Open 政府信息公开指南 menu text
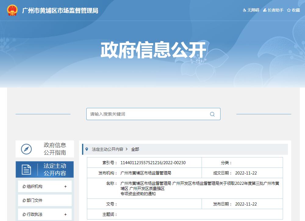 coord(55,149)
